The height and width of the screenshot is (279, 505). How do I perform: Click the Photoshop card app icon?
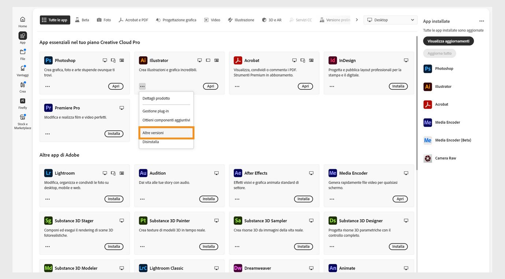click(48, 60)
